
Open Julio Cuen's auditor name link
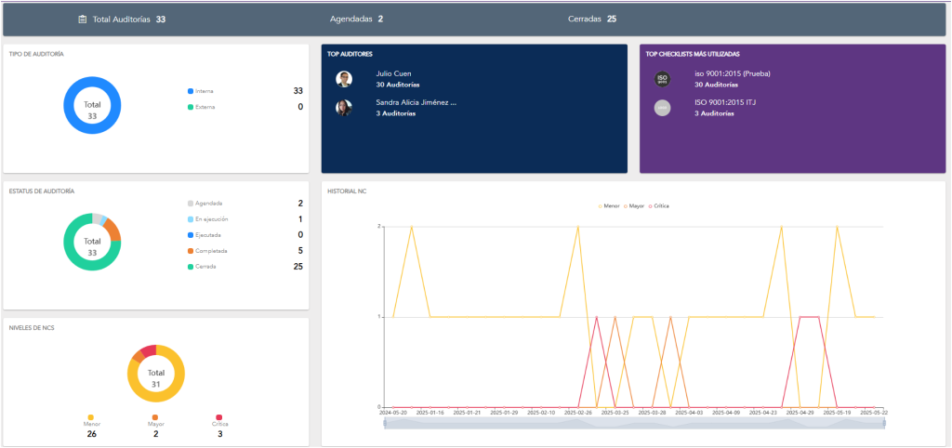point(393,73)
